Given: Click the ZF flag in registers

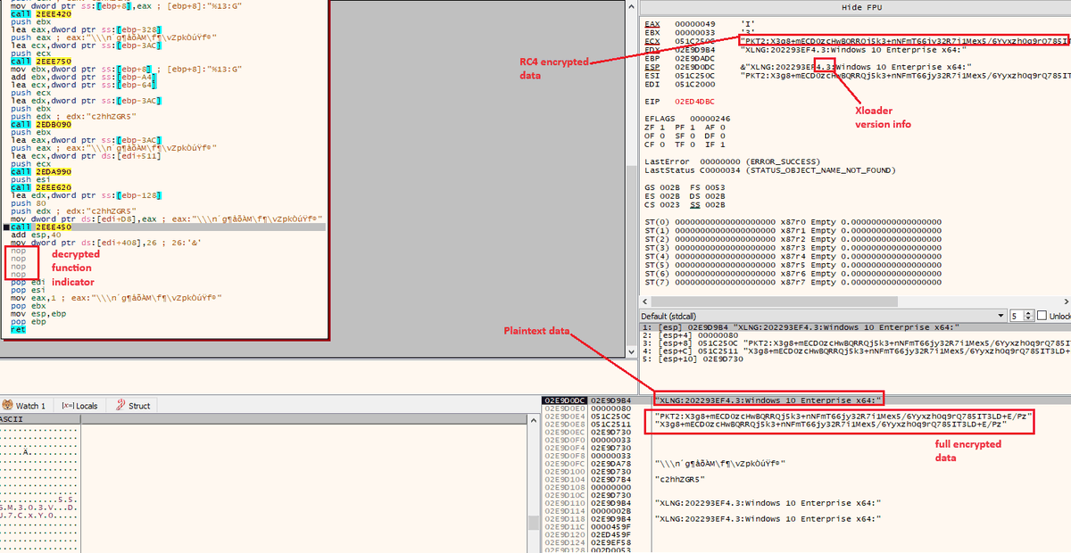Looking at the screenshot, I should coord(654,127).
